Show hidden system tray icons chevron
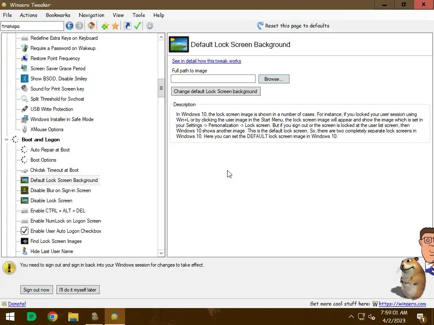Image resolution: width=434 pixels, height=325 pixels. 351,317
